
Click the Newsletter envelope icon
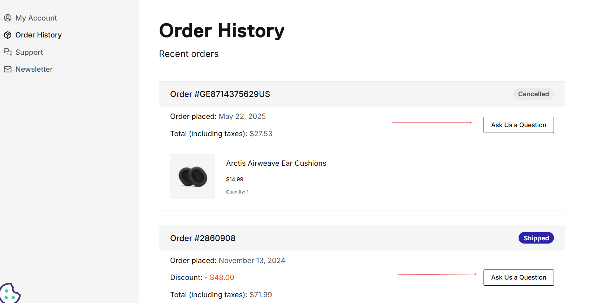coord(8,69)
